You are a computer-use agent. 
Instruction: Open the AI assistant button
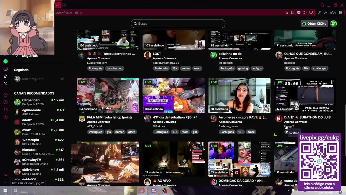click(333, 12)
